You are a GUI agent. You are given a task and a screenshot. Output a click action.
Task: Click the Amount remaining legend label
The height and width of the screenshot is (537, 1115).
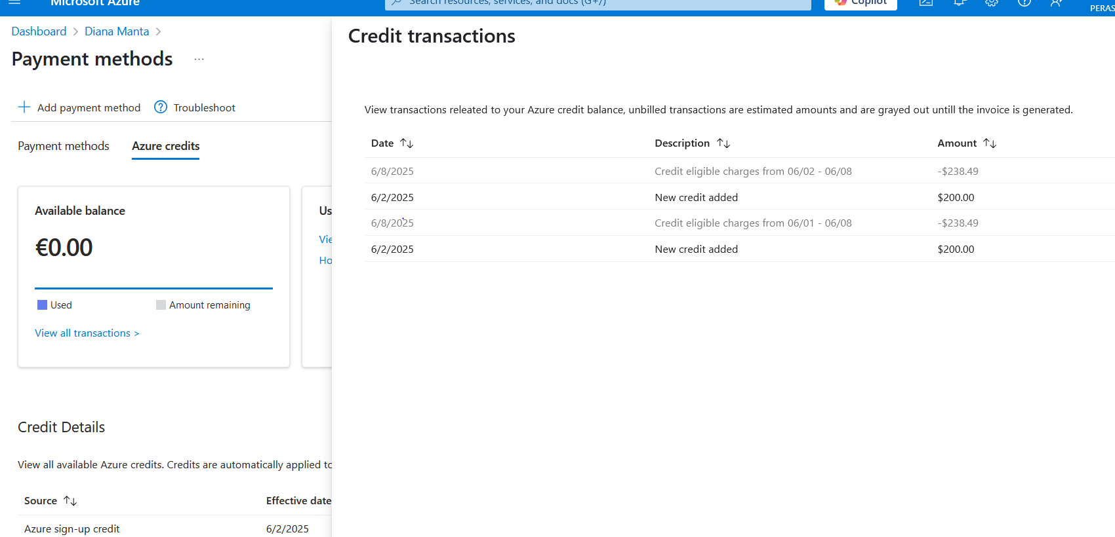[x=210, y=305]
